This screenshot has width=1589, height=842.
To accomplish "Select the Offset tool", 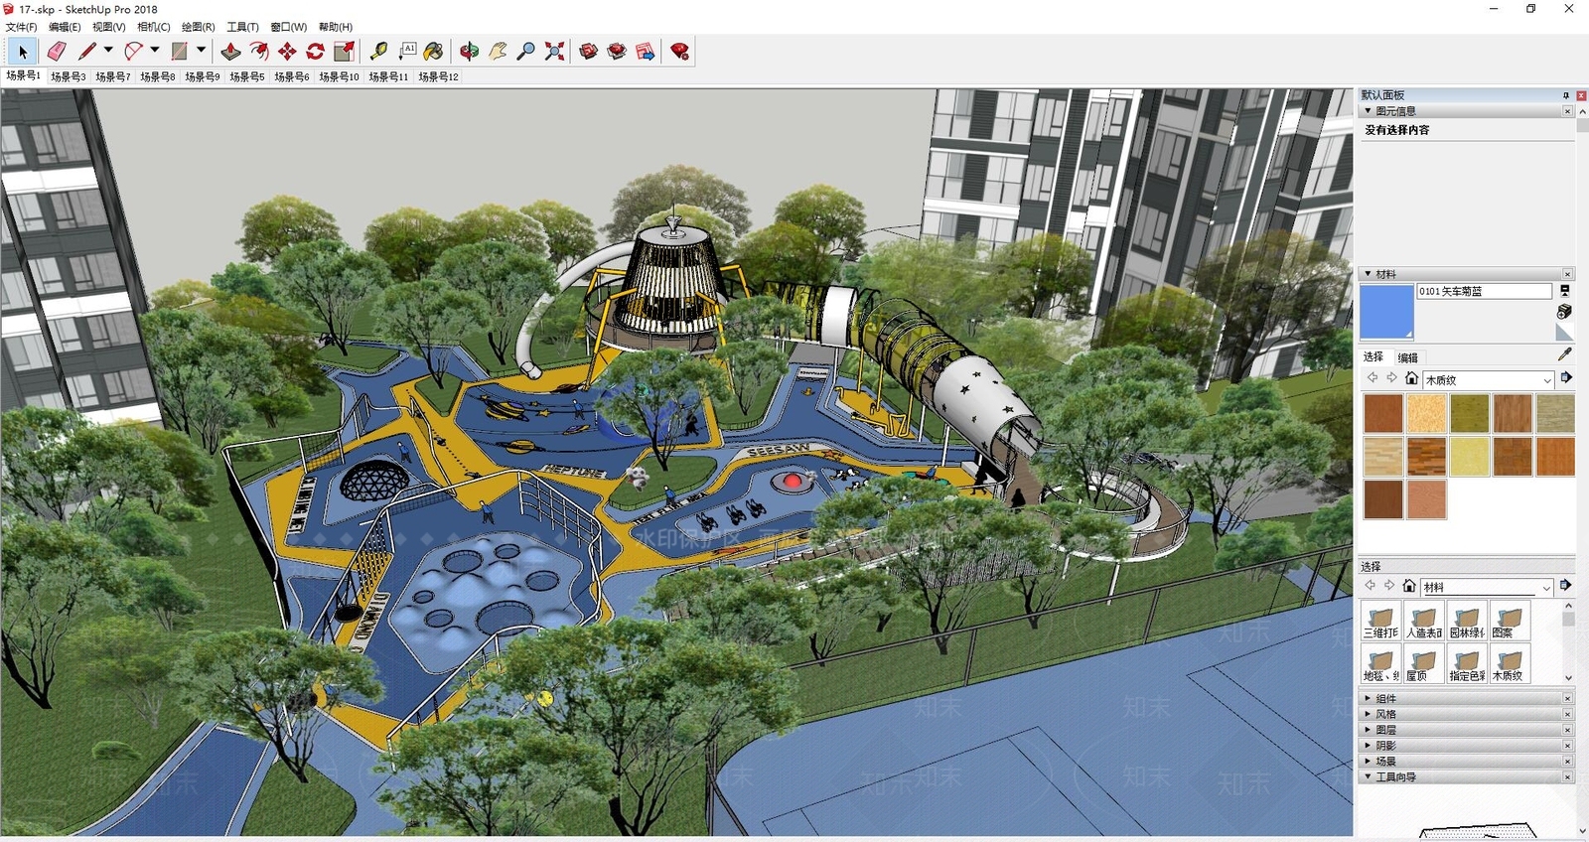I will [x=259, y=52].
